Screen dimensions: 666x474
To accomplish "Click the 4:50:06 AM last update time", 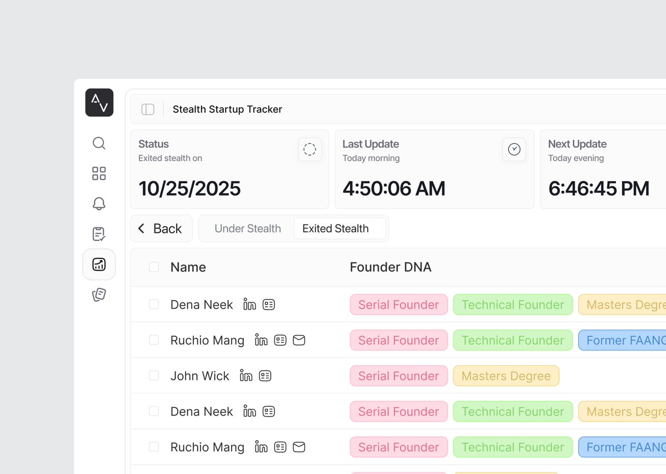I will click(394, 188).
